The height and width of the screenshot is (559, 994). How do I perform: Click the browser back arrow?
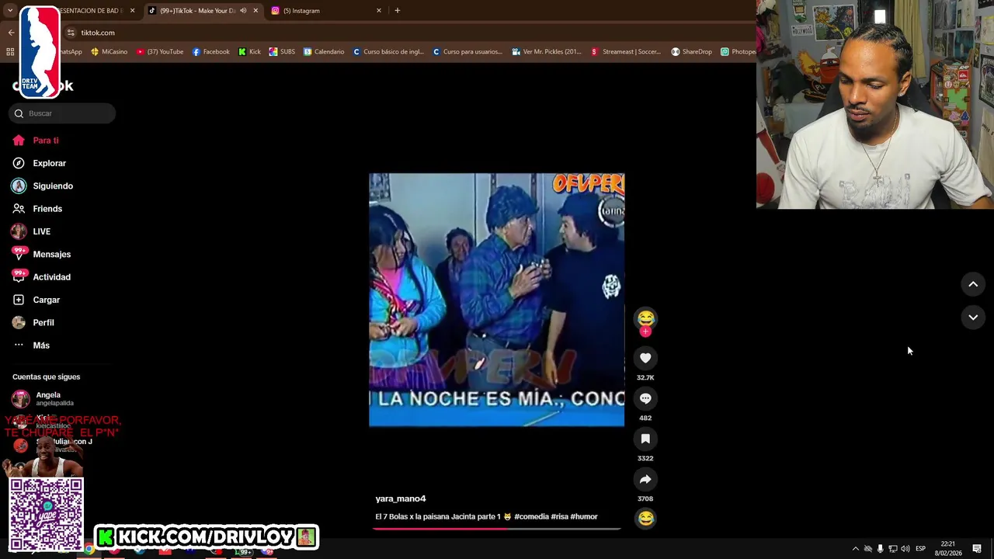[11, 33]
